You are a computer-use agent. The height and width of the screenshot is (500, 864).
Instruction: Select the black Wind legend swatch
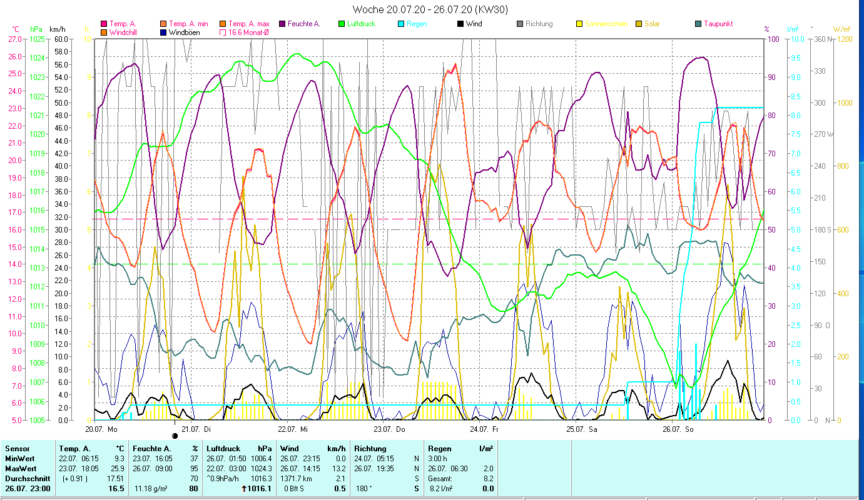(x=460, y=24)
